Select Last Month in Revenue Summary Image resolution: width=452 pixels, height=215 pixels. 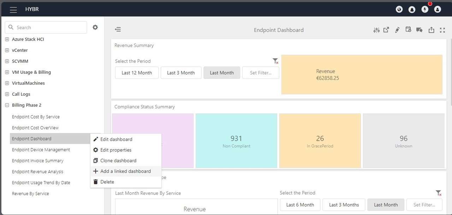click(x=222, y=73)
